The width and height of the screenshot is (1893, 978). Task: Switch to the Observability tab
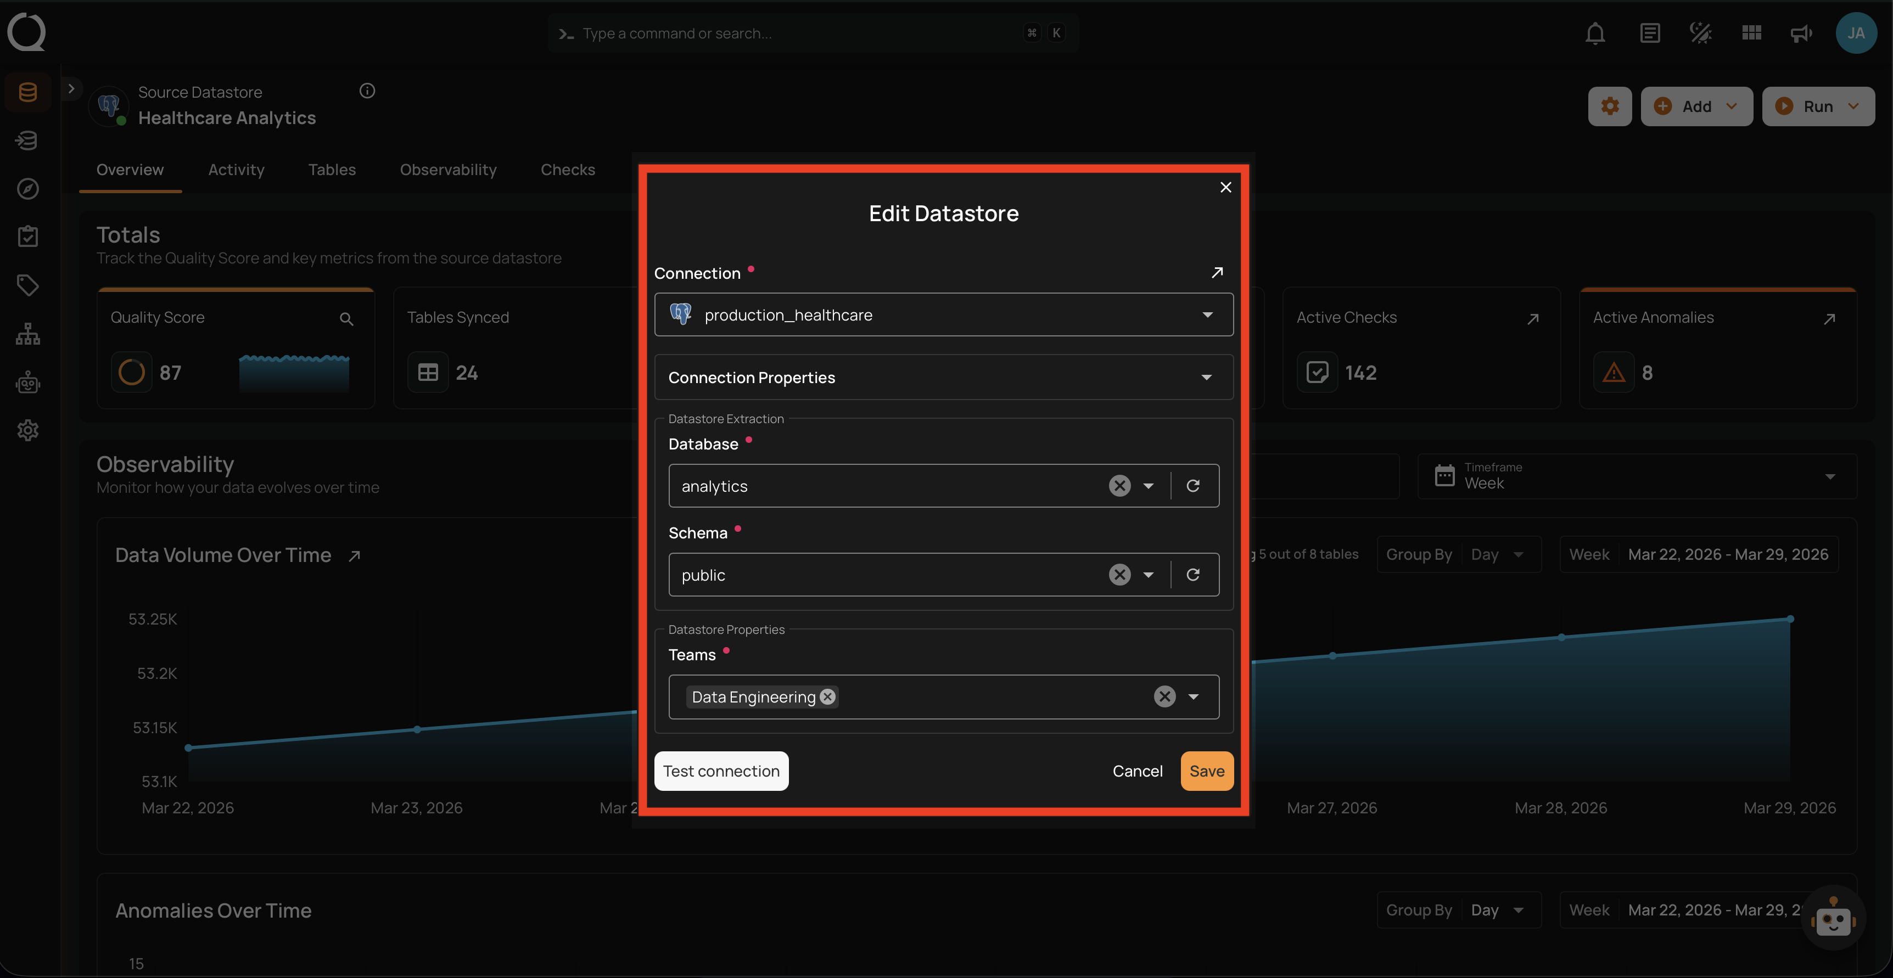click(447, 170)
